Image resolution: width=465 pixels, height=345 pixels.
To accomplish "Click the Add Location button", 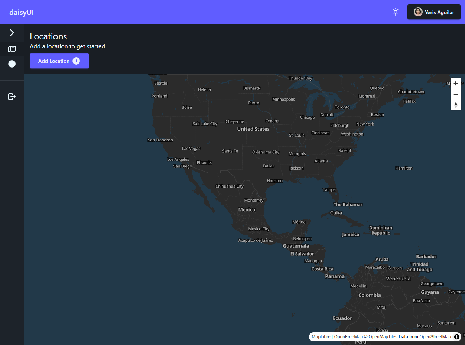I will tap(59, 61).
